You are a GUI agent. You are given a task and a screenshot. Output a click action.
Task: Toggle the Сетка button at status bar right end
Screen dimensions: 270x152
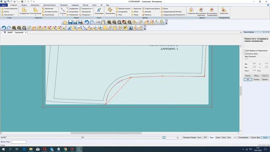265,138
